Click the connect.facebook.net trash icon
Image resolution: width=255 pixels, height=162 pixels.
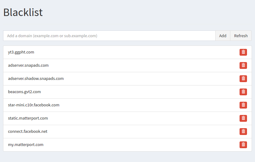(x=243, y=132)
